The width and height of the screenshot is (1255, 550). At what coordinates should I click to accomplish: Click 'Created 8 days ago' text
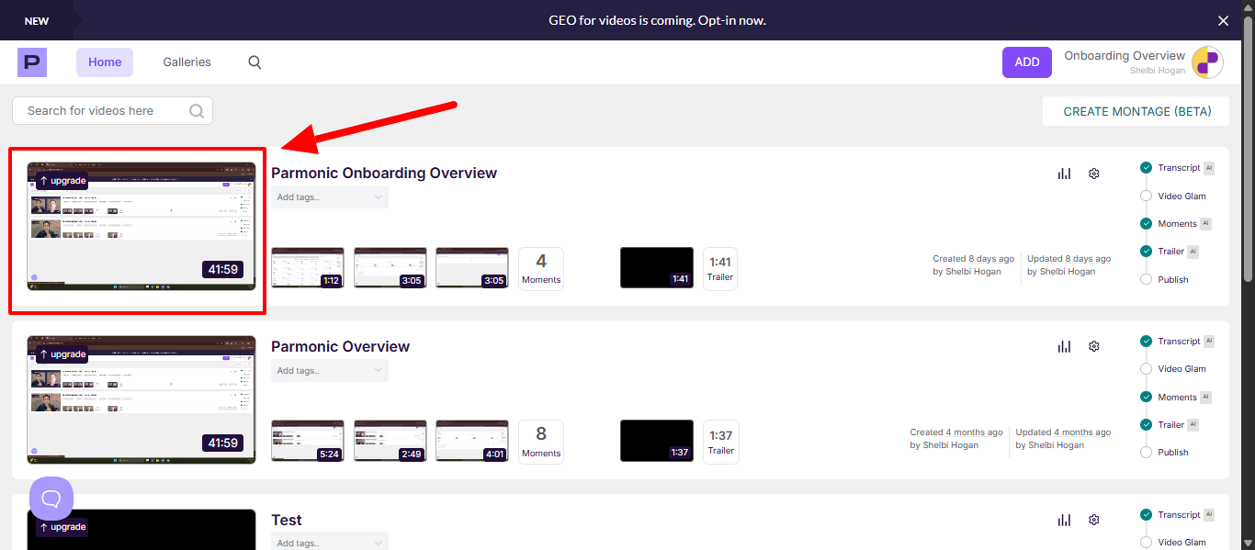click(x=974, y=259)
